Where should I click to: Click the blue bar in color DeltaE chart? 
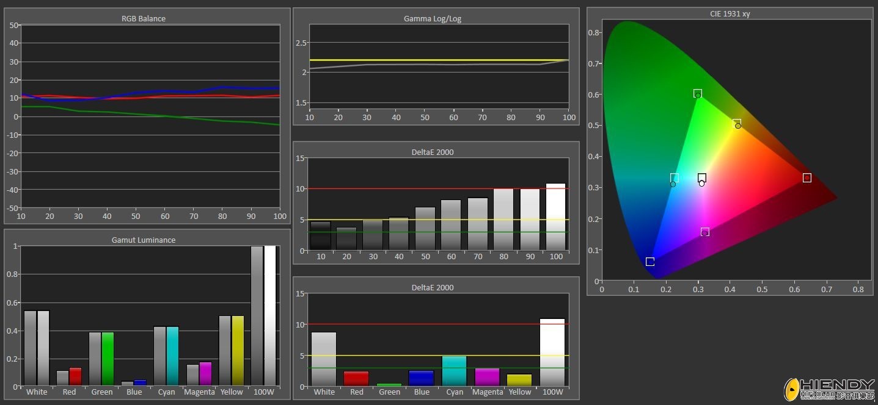(x=422, y=378)
